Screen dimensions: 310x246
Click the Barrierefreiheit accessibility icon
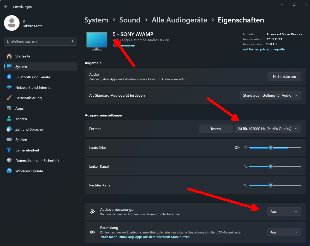(x=9, y=150)
